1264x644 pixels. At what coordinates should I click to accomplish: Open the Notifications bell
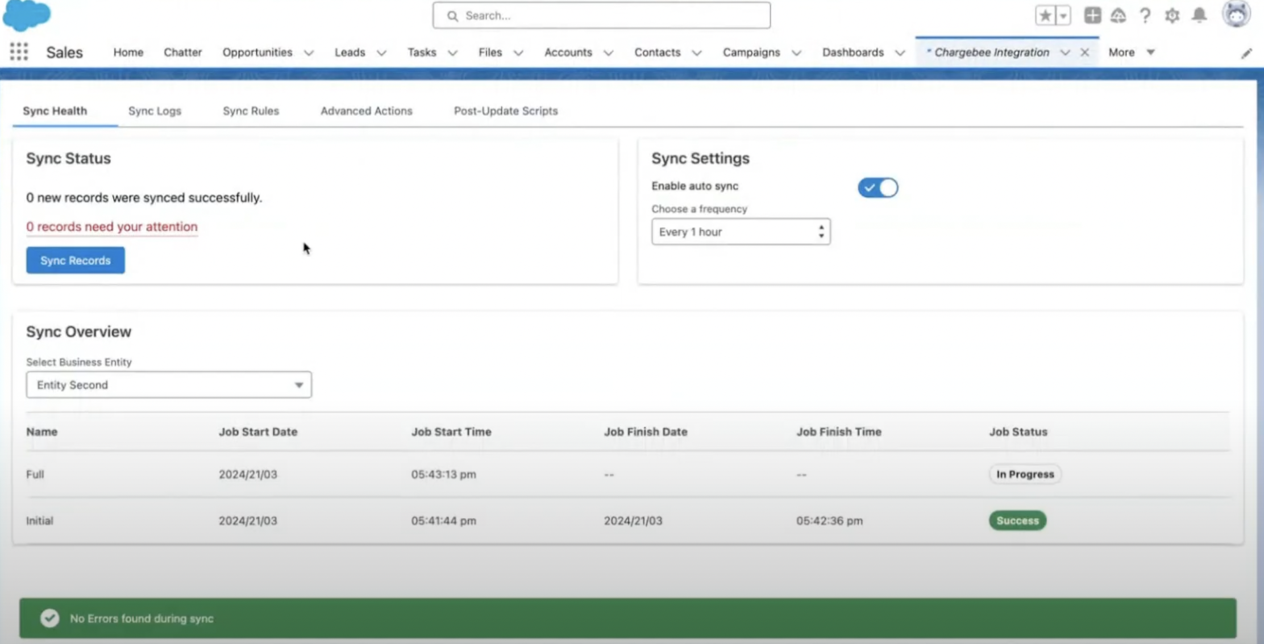[1199, 15]
